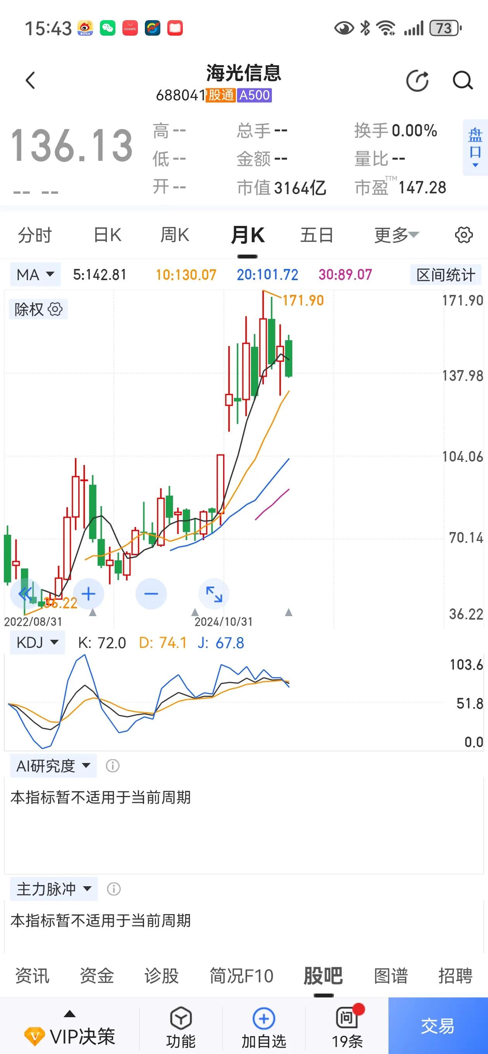Tap the latest green monthly candlestick
This screenshot has height=1054, width=488.
(289, 358)
